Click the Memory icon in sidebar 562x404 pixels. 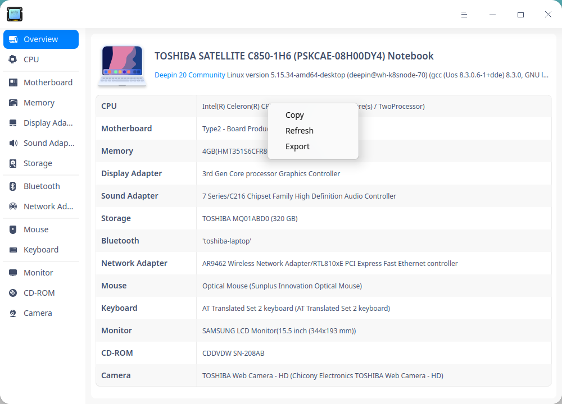click(x=13, y=103)
